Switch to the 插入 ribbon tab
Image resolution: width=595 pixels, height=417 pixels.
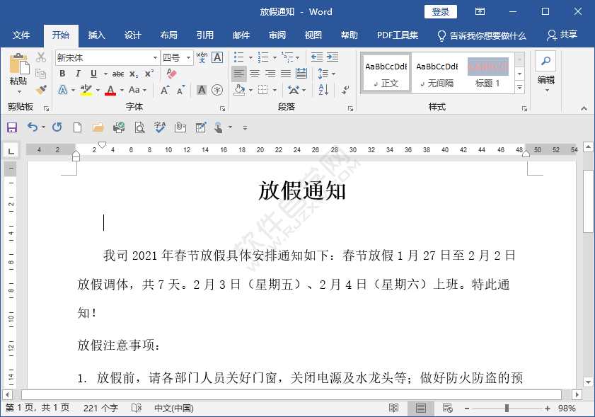(x=96, y=35)
